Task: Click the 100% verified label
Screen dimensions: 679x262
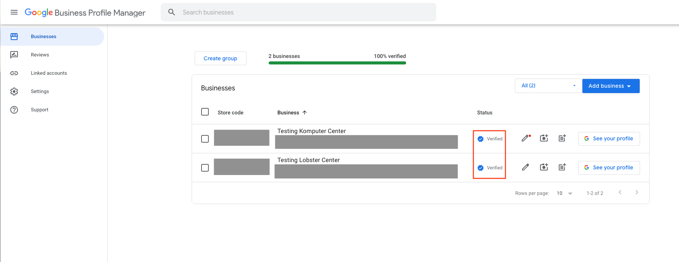Action: click(390, 56)
